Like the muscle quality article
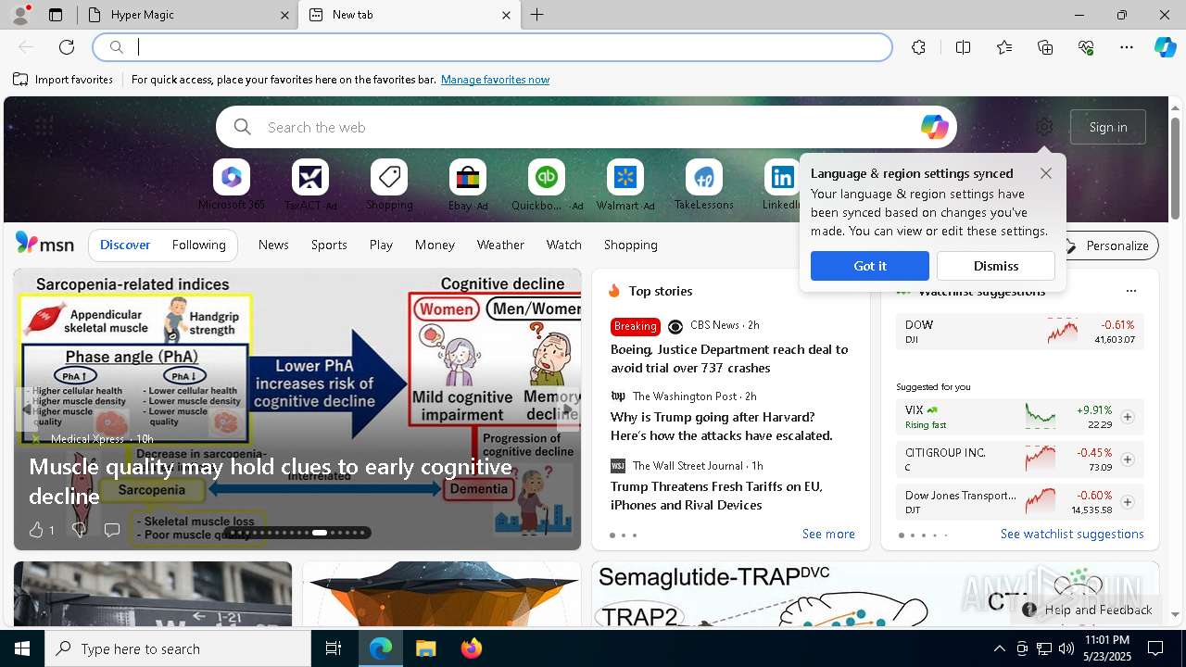 [41, 530]
